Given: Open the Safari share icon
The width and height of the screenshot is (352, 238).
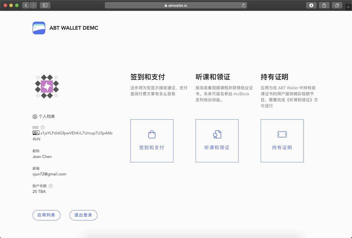Looking at the screenshot, I should pos(324,6).
